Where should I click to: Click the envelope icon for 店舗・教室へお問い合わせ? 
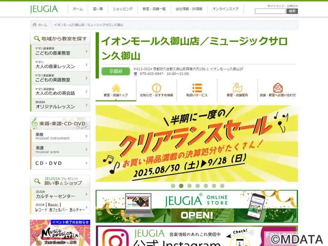[x=278, y=88]
